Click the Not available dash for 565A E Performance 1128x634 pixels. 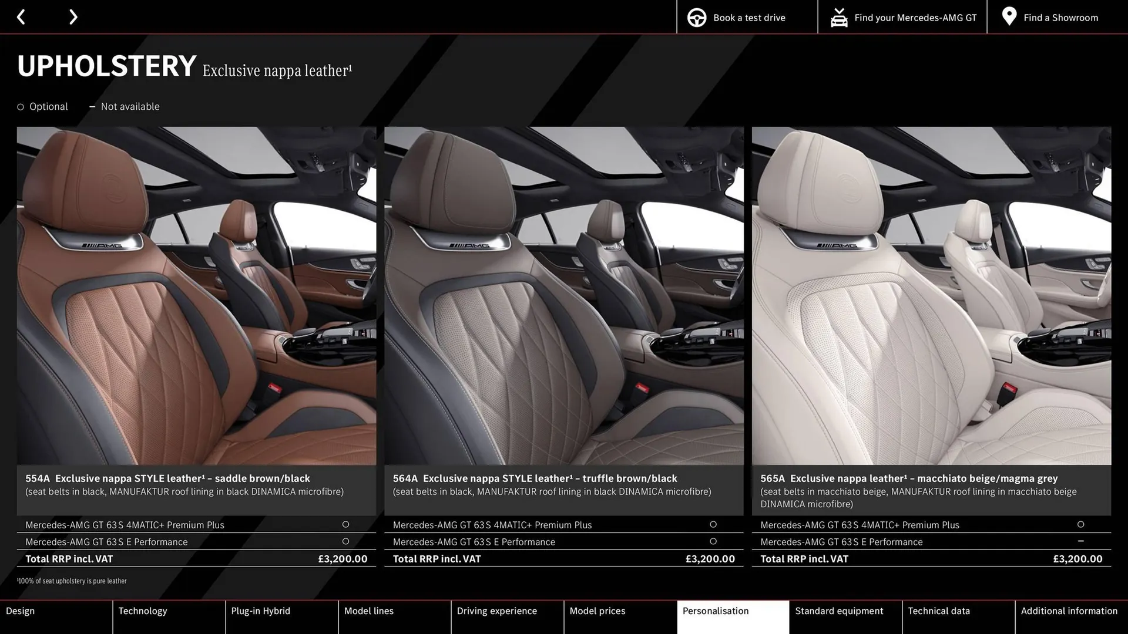coord(1082,541)
